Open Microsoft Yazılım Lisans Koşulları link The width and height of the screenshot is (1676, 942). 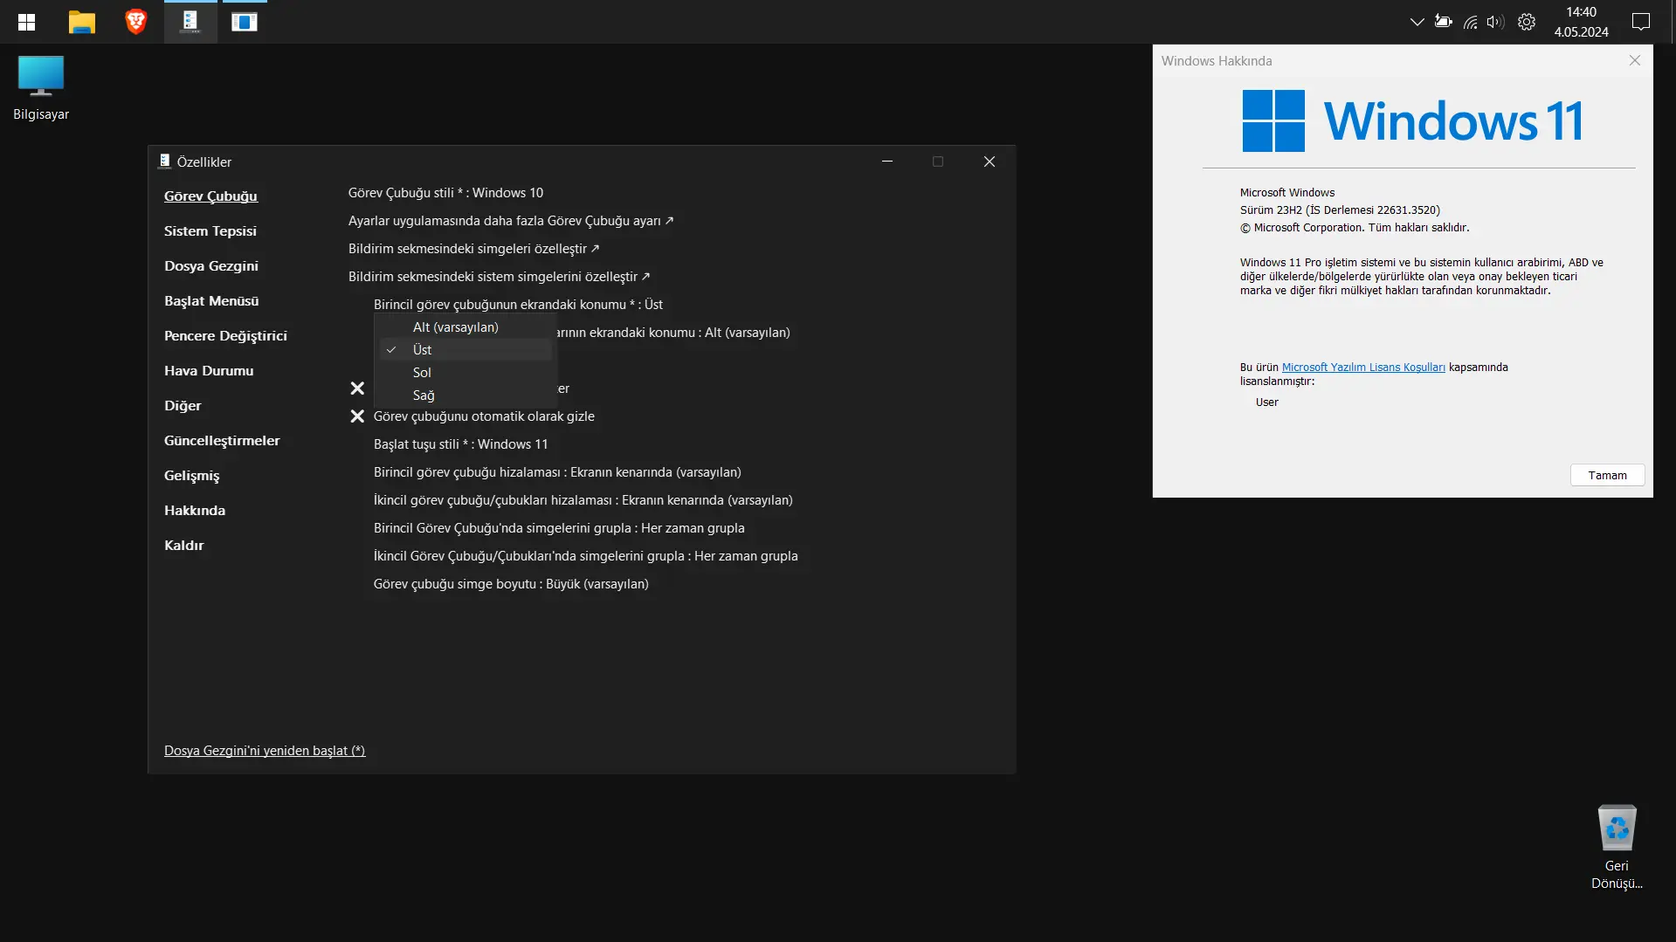[1363, 368]
